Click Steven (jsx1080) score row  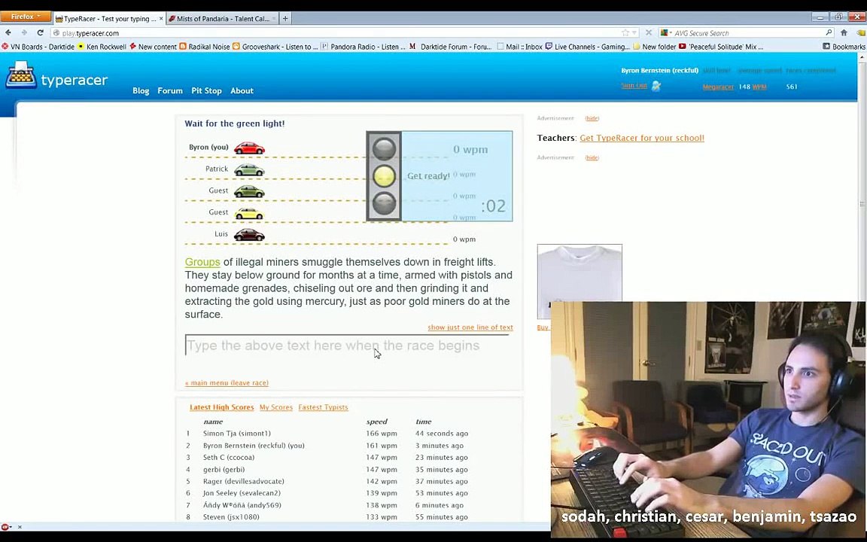(327, 517)
